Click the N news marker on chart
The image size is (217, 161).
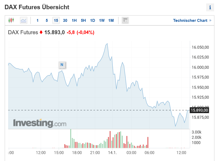[62, 65]
